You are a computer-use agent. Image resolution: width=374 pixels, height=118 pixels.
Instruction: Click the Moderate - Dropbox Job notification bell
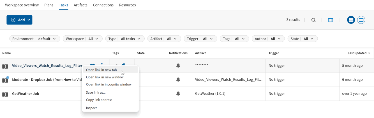tap(178, 80)
